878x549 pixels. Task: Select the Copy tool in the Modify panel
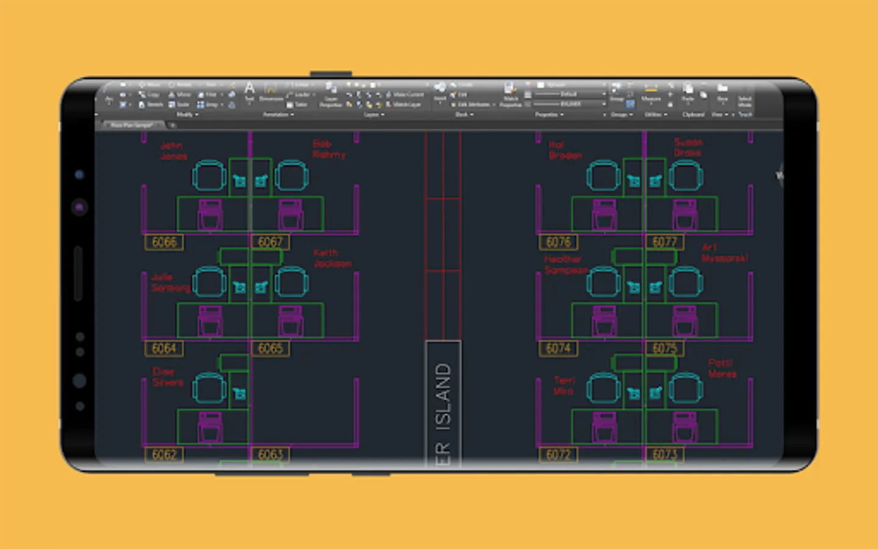coord(149,95)
